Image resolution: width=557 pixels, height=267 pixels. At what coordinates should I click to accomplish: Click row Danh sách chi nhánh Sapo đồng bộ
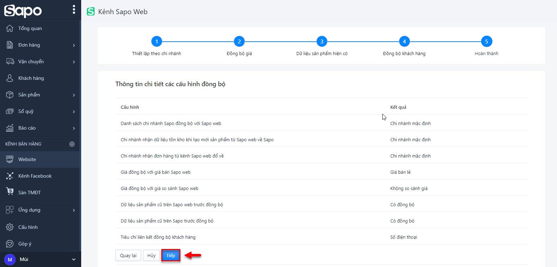tap(322, 123)
